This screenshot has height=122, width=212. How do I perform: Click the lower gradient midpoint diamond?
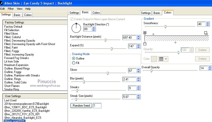175,42
